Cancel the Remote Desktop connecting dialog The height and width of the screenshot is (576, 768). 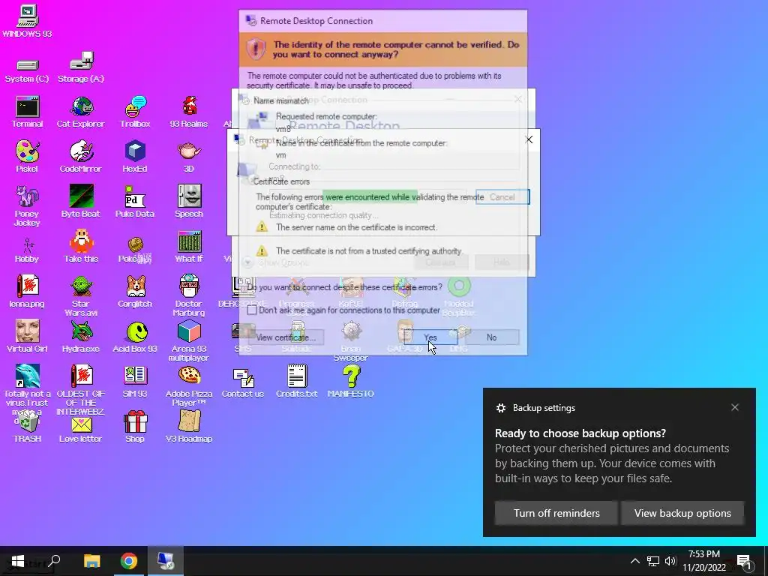[502, 197]
